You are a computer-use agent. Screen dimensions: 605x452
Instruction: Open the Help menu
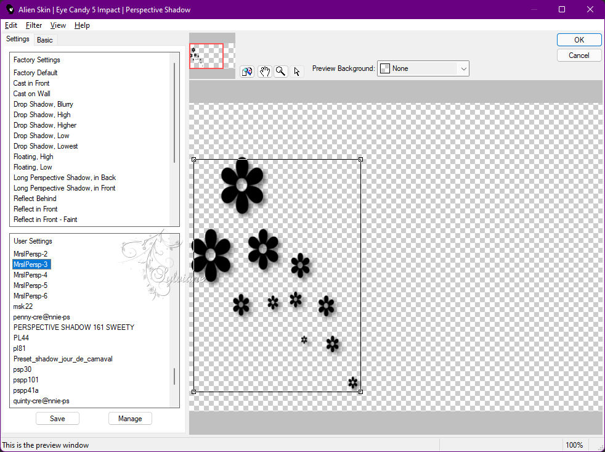82,25
